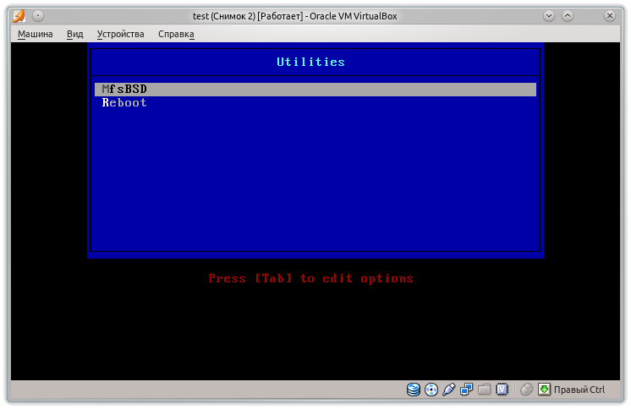Open the Машина menu

click(x=35, y=34)
